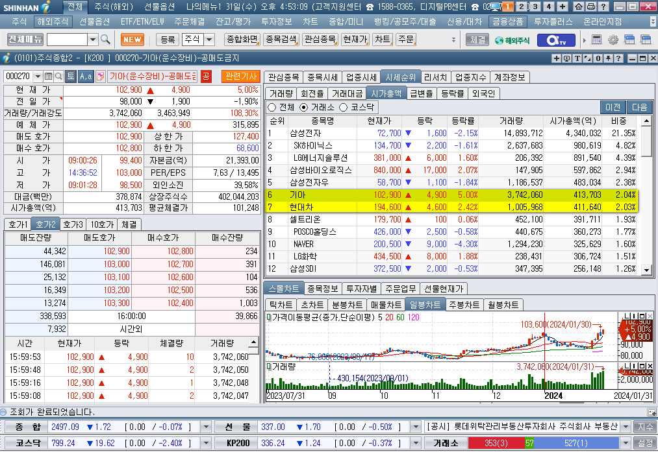The height and width of the screenshot is (452, 658).
Task: Expand the stock code 000270 history dropdown
Action: 38,77
